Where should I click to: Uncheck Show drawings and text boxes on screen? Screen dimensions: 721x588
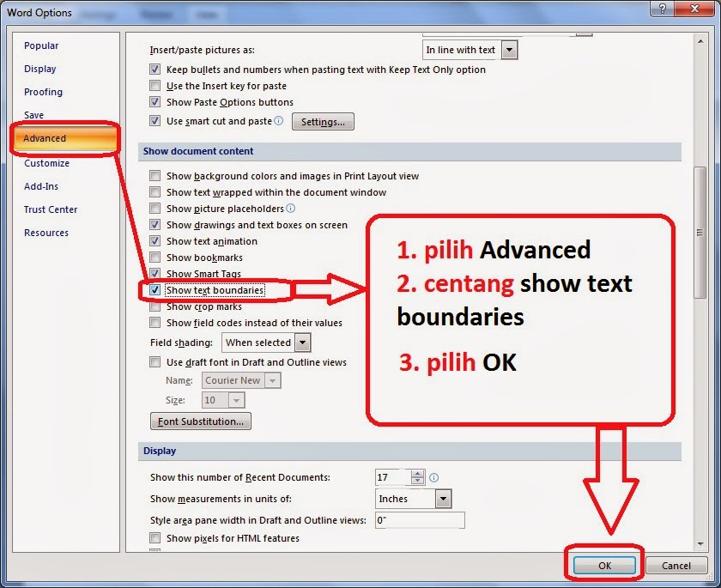tap(155, 225)
